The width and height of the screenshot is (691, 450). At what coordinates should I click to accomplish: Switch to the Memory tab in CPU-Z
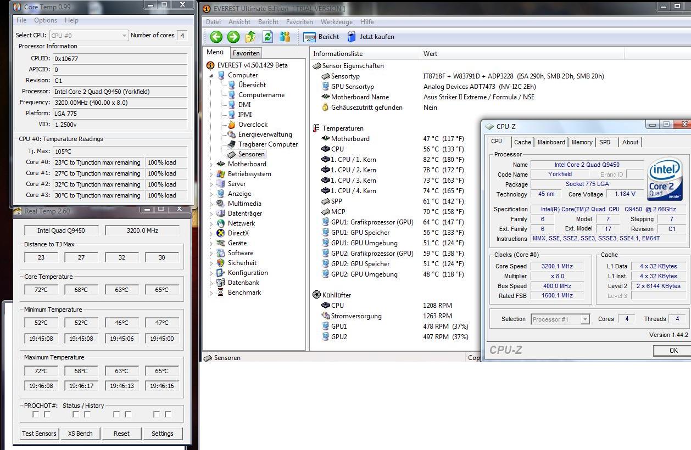(582, 142)
